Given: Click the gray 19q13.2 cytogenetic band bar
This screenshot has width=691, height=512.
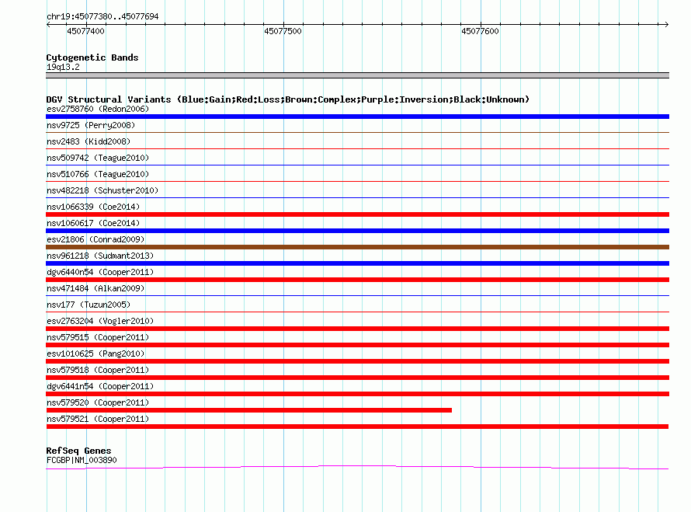Looking at the screenshot, I should point(357,75).
